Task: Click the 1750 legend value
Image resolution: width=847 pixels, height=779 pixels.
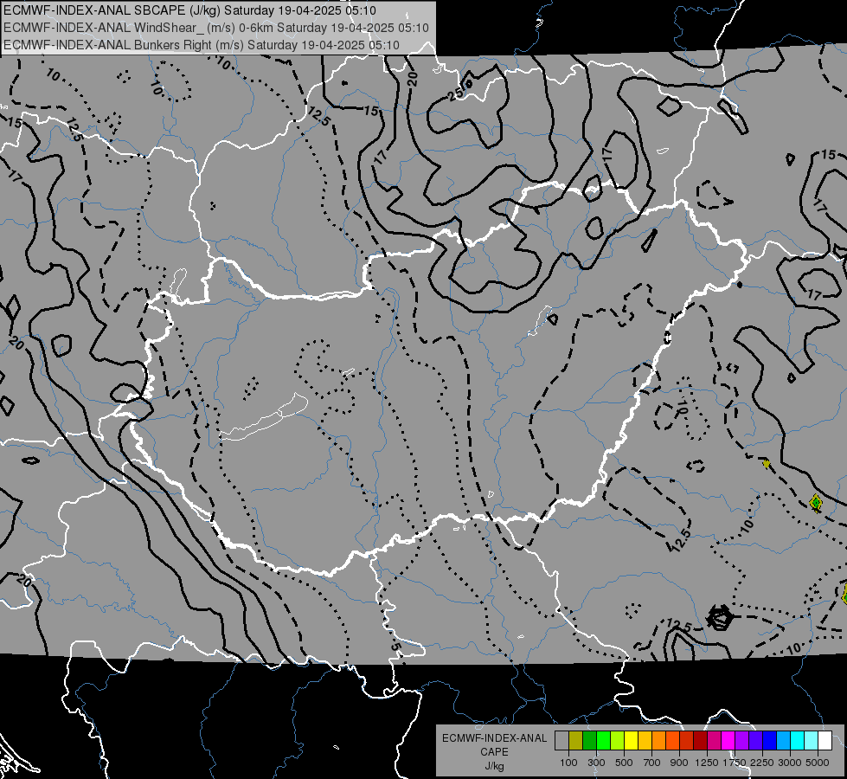Action: [735, 763]
